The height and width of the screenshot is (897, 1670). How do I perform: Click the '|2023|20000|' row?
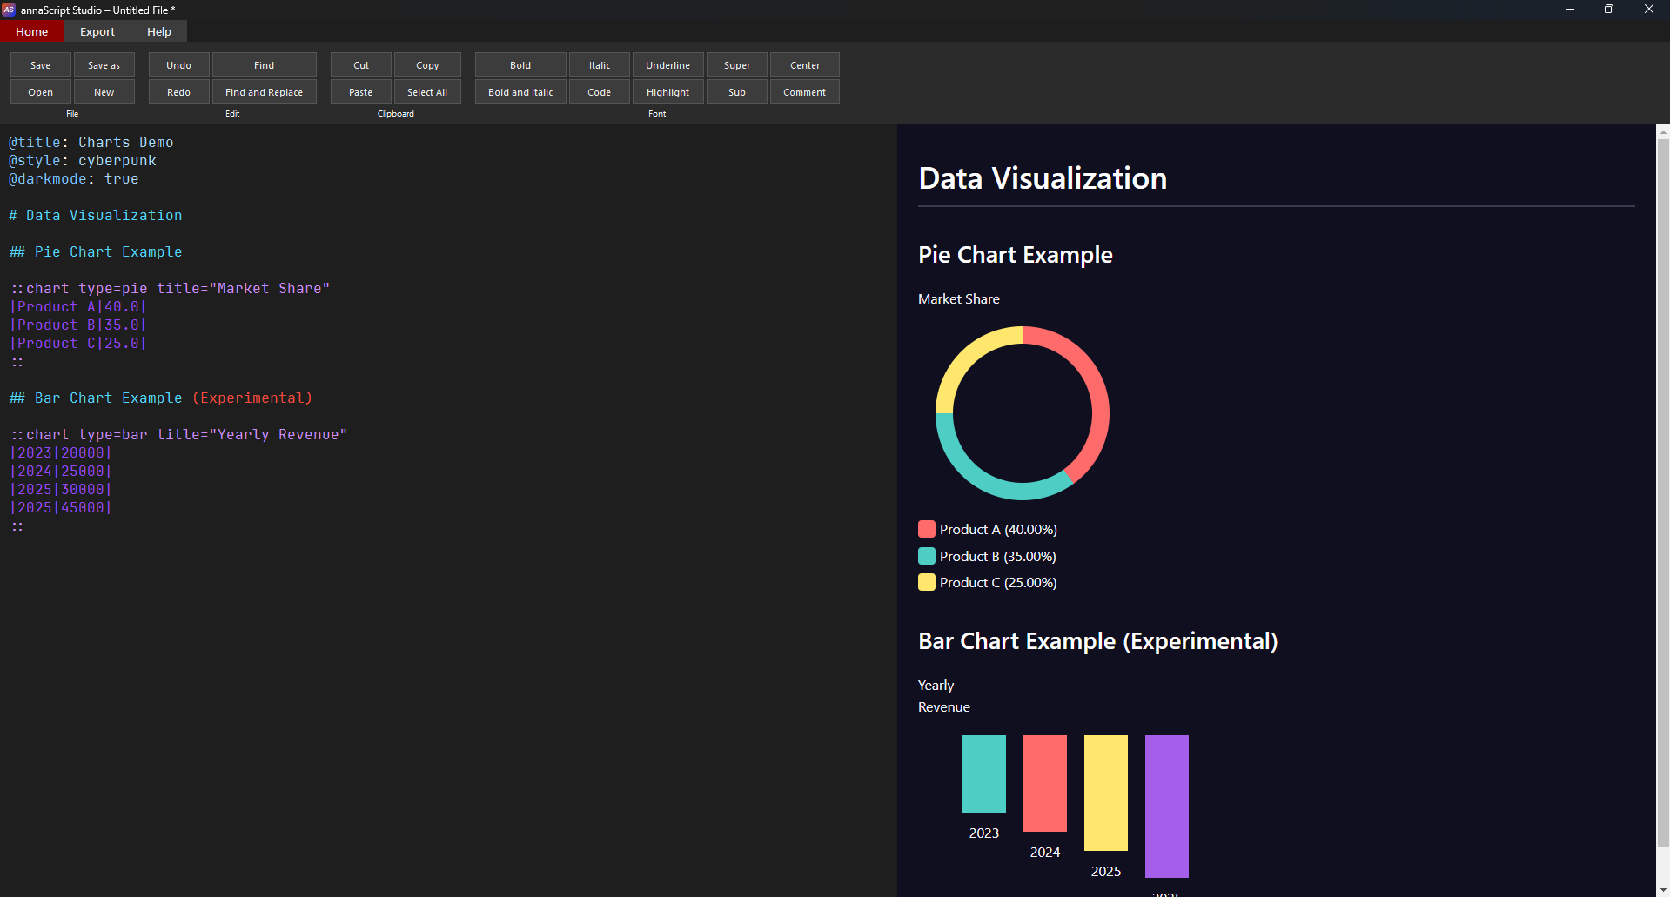pos(61,452)
